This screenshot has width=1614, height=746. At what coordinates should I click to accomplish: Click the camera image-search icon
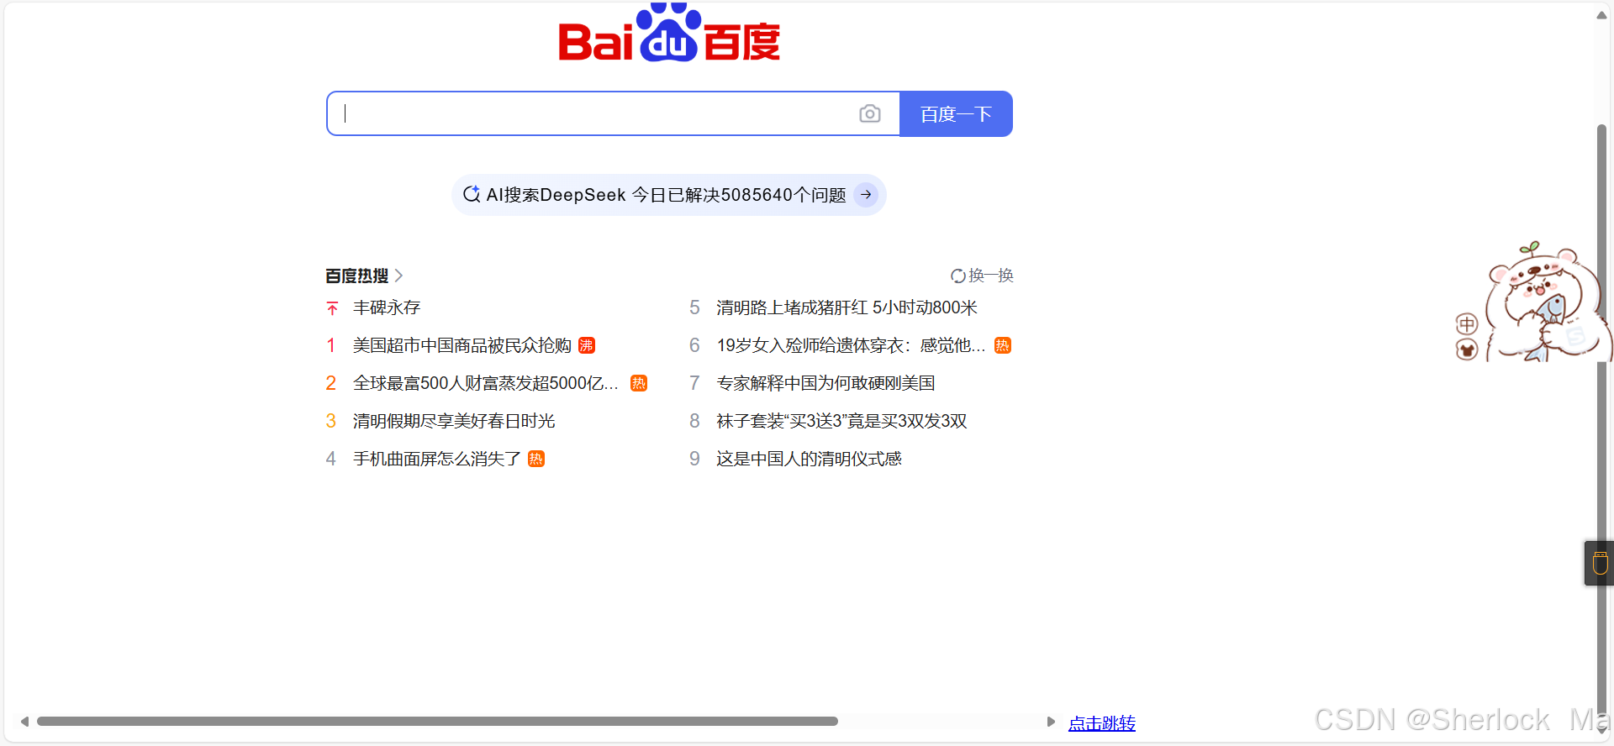[x=870, y=113]
